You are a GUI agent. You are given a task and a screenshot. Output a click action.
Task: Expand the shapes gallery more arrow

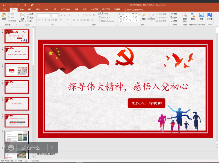[x=139, y=20]
